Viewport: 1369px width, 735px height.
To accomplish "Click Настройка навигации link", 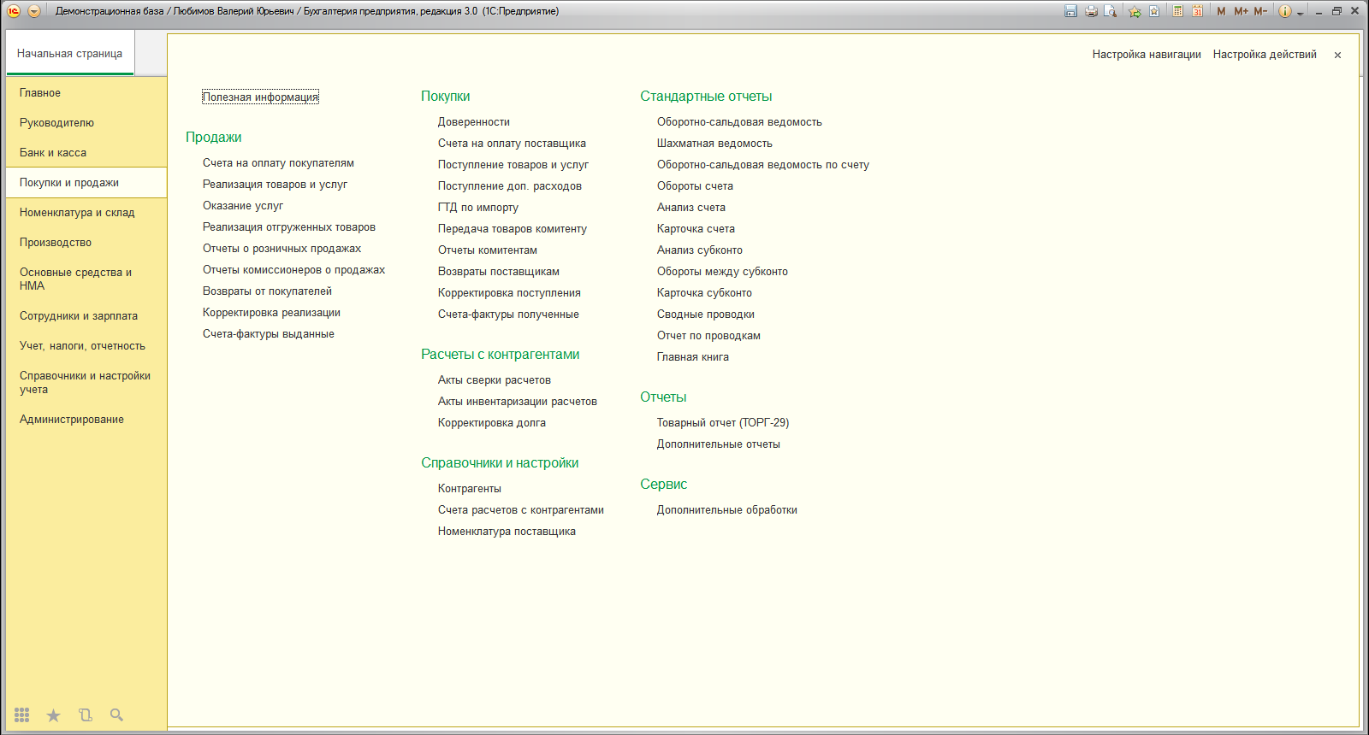I will (1147, 54).
